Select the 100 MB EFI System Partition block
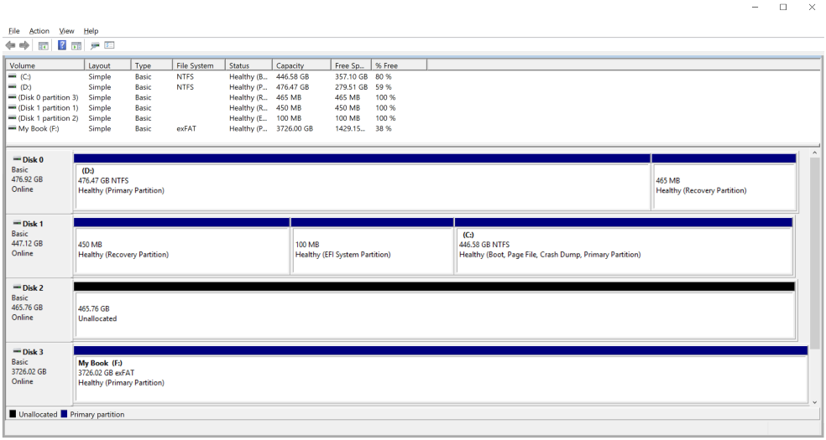 (x=372, y=250)
